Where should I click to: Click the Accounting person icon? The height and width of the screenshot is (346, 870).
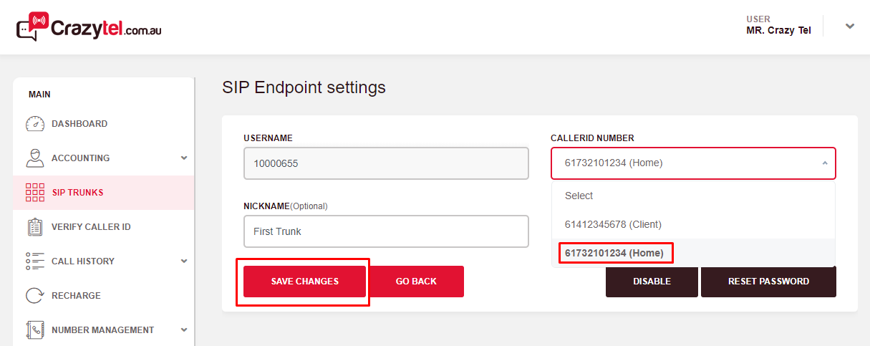pyautogui.click(x=35, y=158)
